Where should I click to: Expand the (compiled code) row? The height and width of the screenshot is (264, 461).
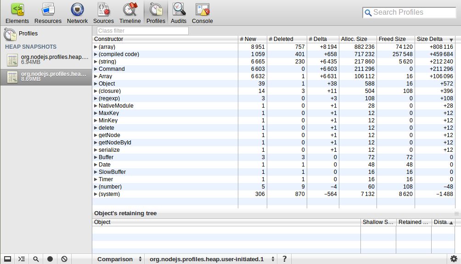[96, 54]
